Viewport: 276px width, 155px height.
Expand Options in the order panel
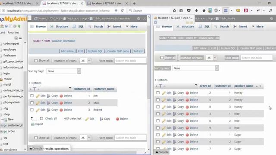pyautogui.click(x=161, y=80)
